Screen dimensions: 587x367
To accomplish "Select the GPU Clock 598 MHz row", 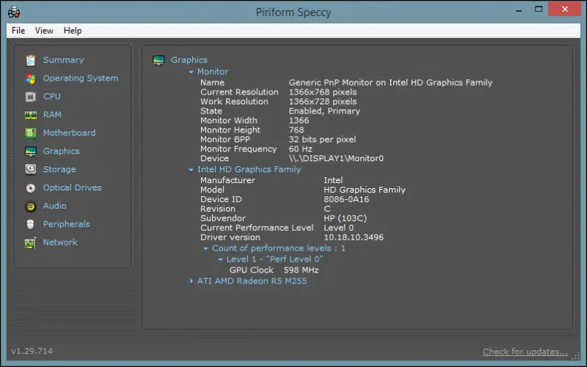I will tap(274, 270).
